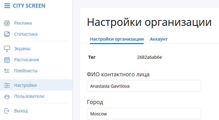The height and width of the screenshot is (120, 219).
Task: Select Настройки in the sidebar
Action: [36, 85]
